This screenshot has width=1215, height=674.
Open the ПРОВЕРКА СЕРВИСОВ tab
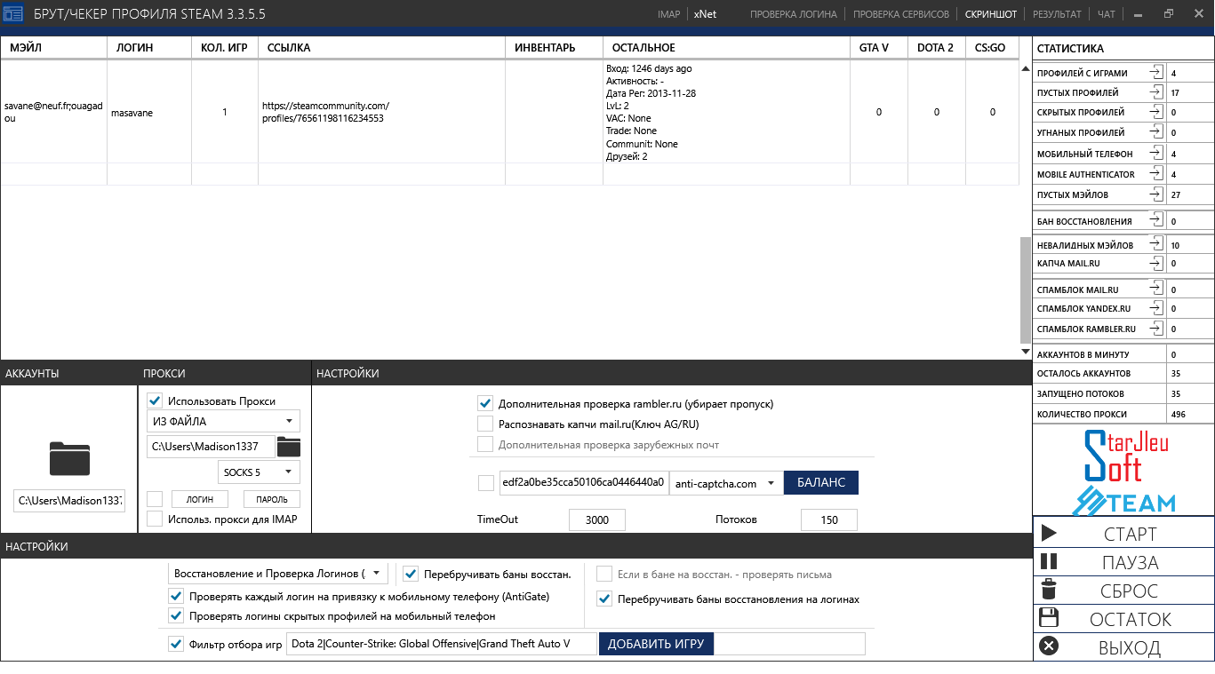tap(901, 14)
